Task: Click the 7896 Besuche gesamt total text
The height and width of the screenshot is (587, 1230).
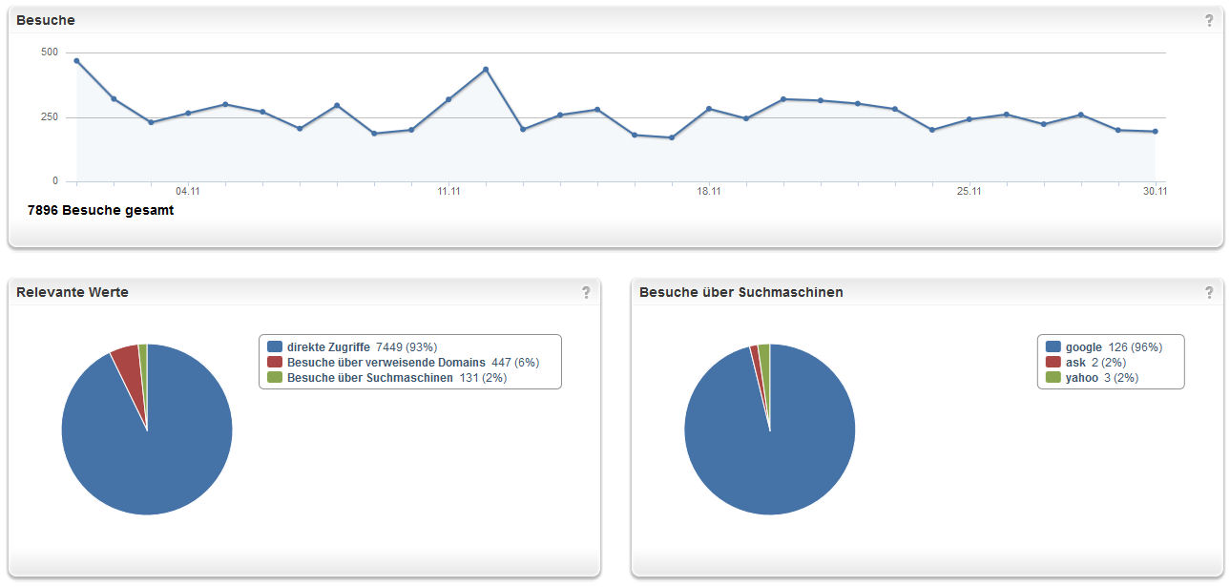Action: pos(100,211)
